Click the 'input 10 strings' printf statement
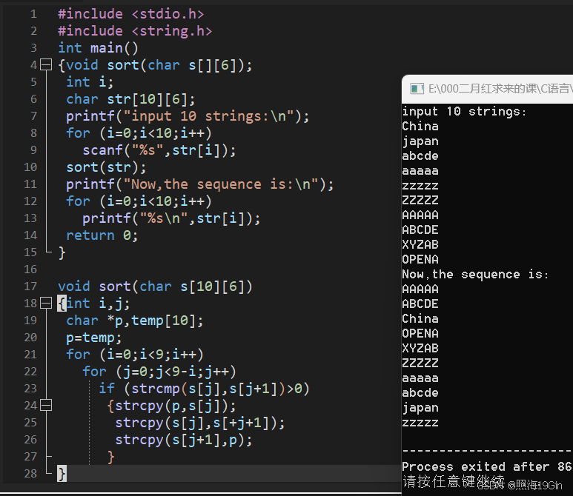Image resolution: width=573 pixels, height=496 pixels. click(x=188, y=116)
